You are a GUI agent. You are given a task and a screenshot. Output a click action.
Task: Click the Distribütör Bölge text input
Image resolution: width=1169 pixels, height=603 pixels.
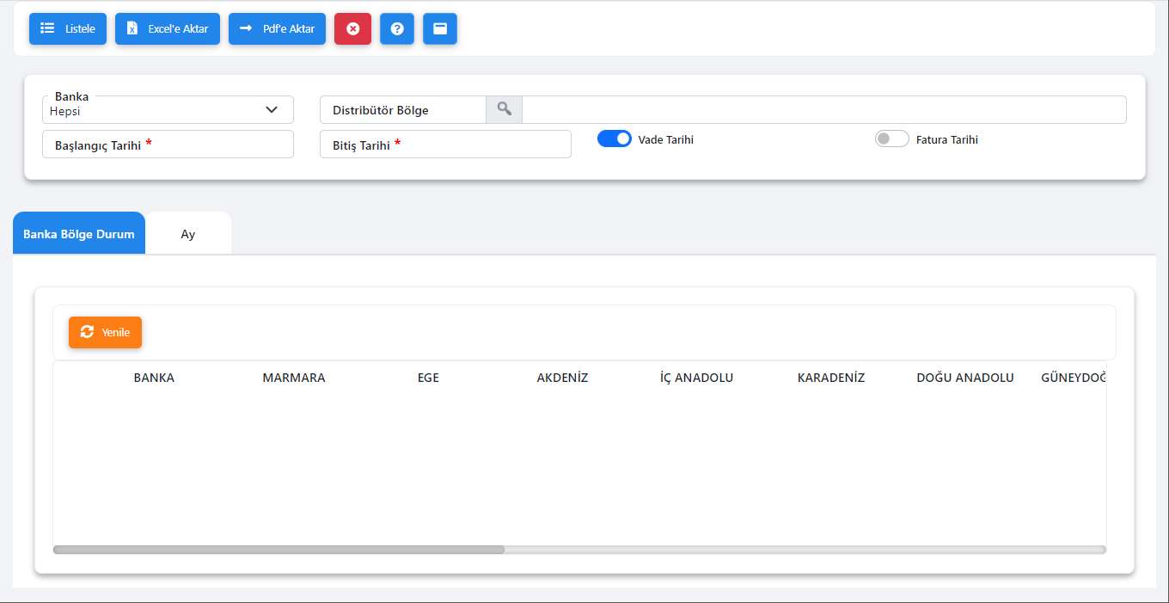tap(823, 110)
